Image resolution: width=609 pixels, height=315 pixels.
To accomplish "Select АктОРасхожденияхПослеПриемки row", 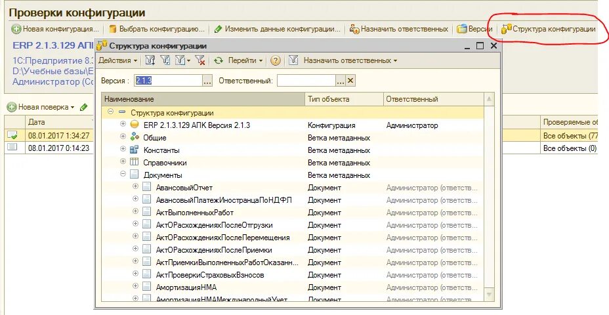I will pos(293,250).
